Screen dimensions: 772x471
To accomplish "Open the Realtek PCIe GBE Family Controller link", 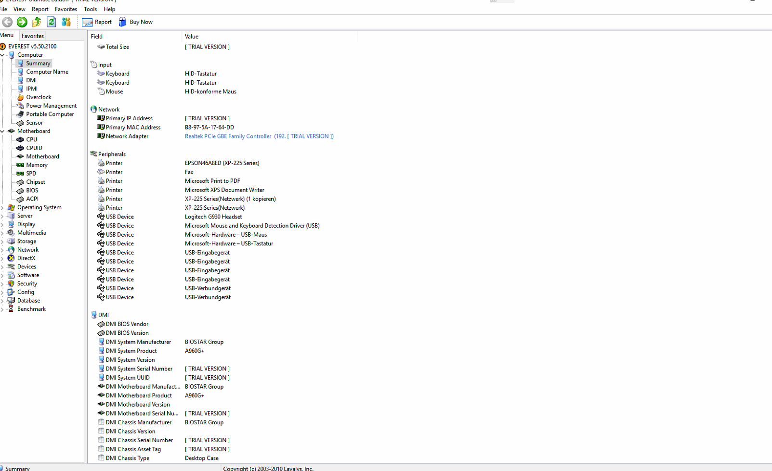I will 259,136.
